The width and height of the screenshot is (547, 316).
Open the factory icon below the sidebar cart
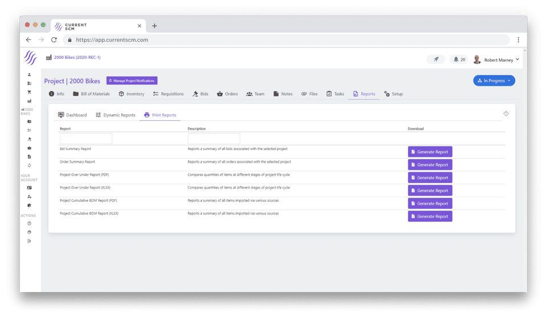tap(29, 101)
